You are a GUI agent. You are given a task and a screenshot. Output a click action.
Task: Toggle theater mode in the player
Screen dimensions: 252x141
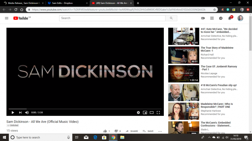click(151, 113)
